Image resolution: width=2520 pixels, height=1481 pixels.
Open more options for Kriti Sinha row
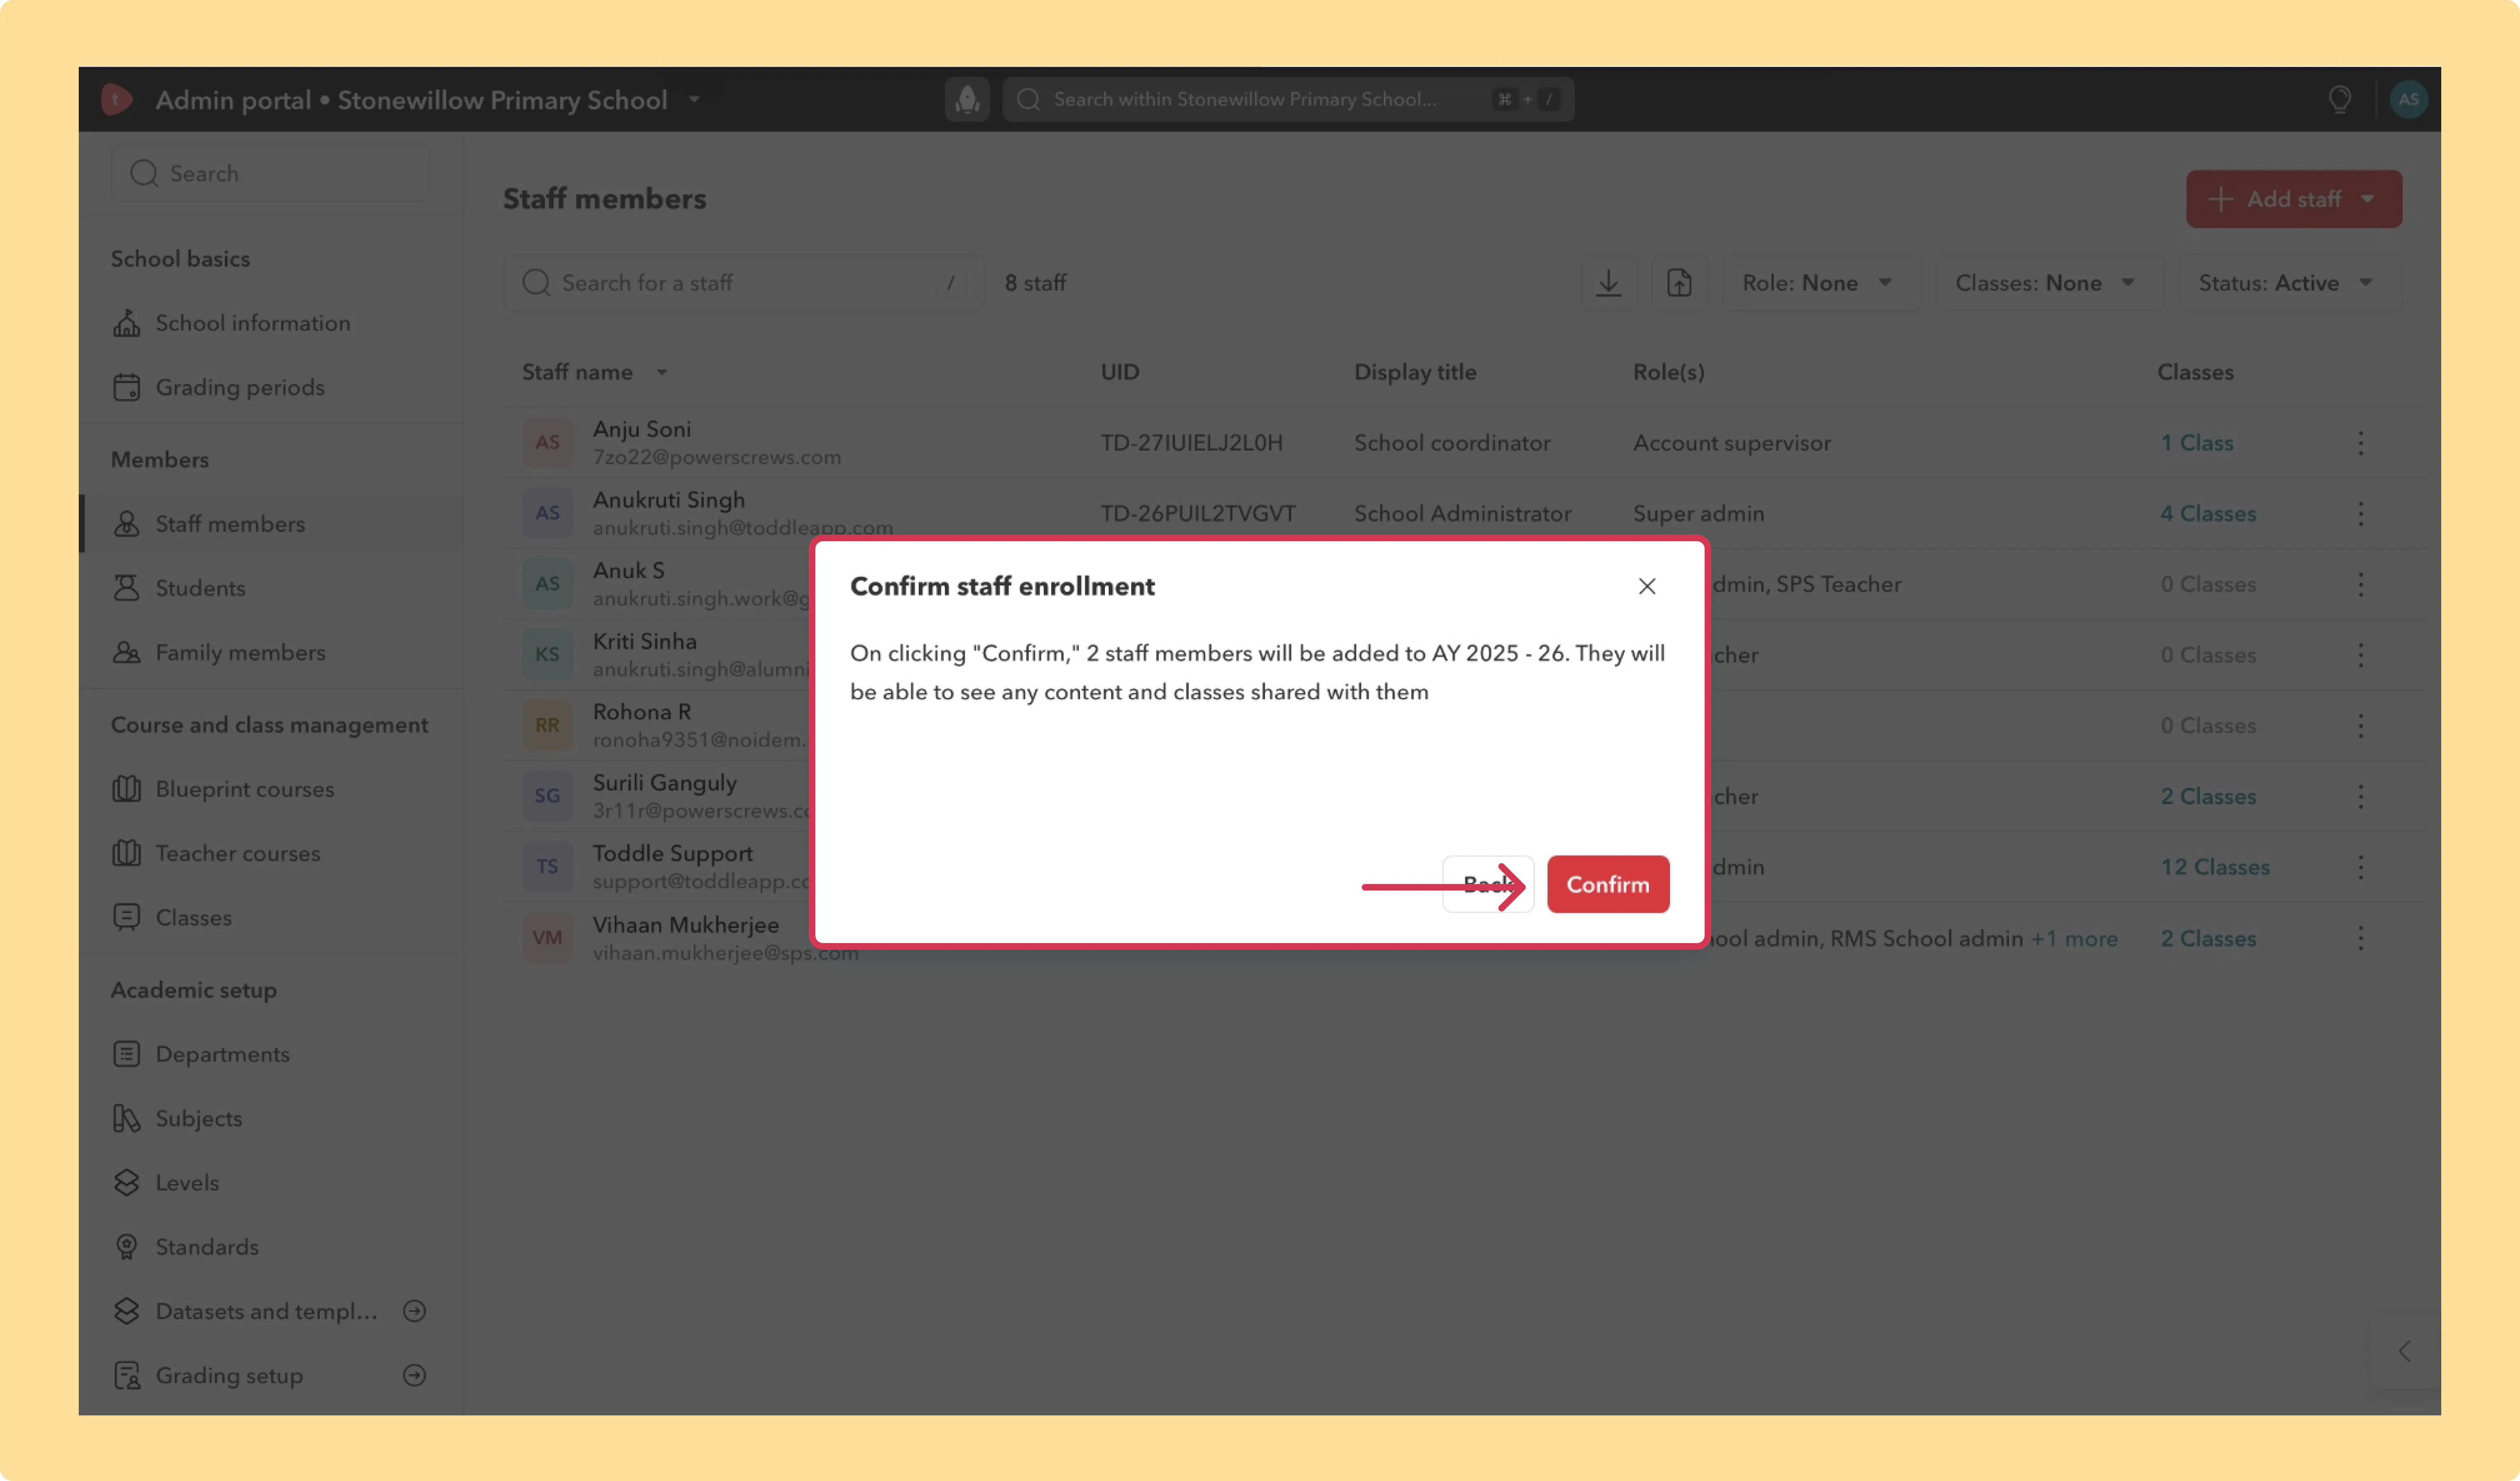click(x=2360, y=655)
